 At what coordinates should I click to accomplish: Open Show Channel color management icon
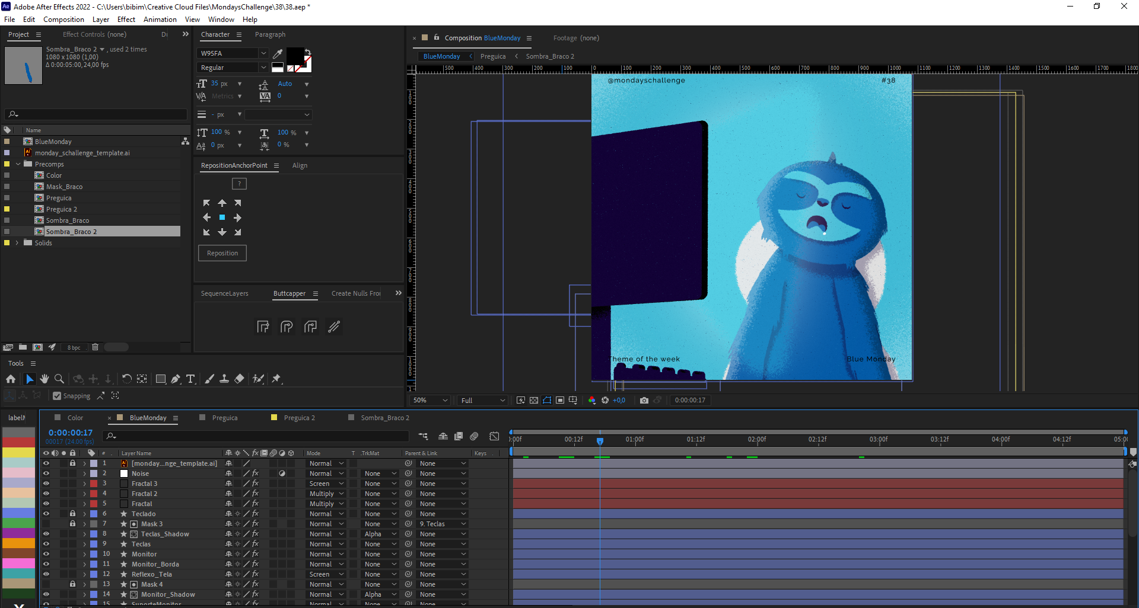coord(591,401)
